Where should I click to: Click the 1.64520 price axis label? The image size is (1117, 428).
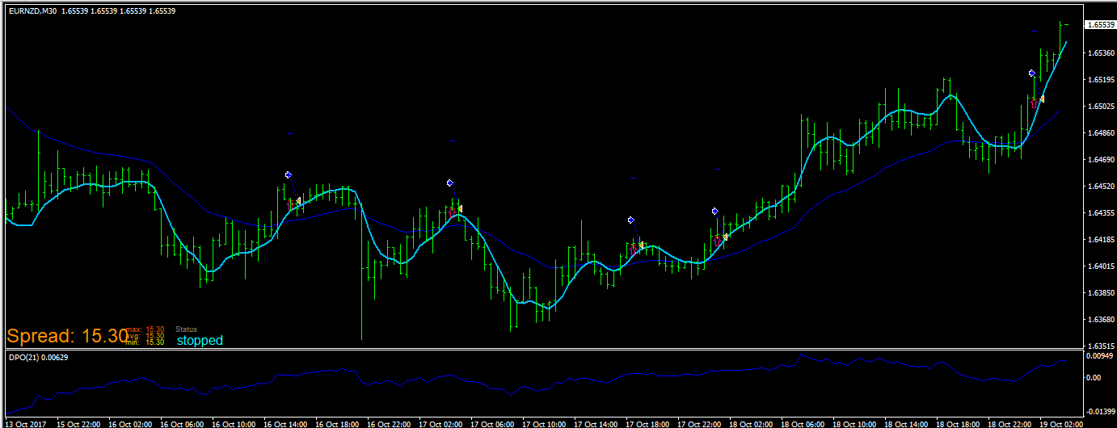1101,187
